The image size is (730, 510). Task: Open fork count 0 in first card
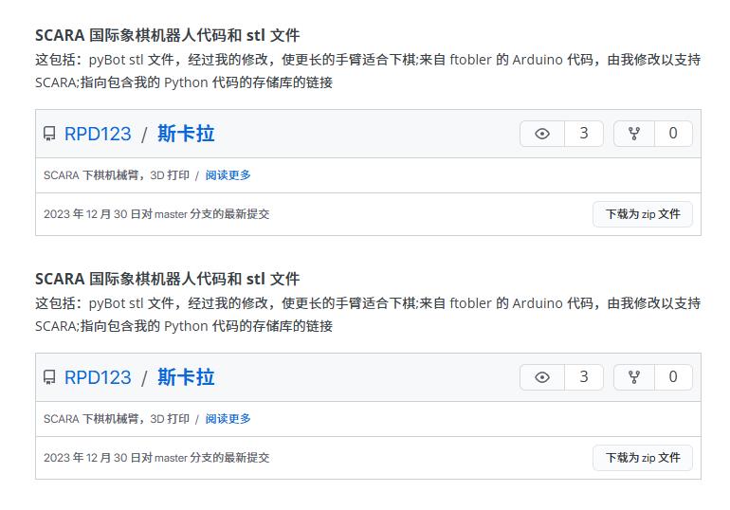point(673,134)
